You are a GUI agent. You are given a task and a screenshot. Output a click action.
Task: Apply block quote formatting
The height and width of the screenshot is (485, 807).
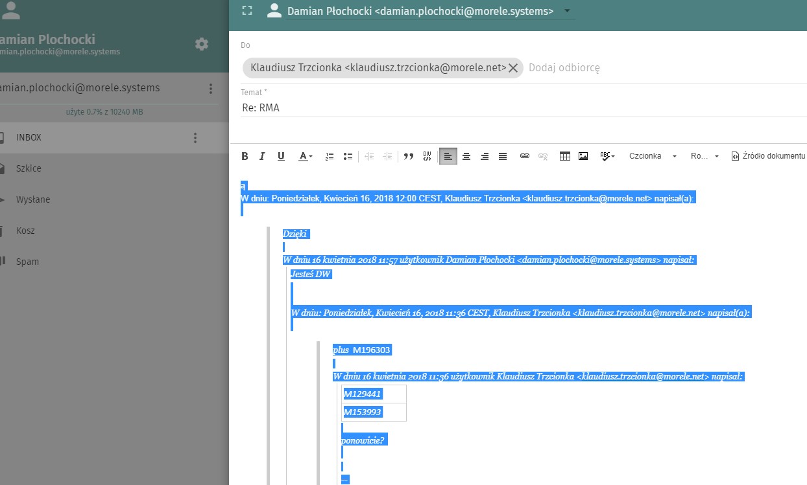click(x=409, y=156)
